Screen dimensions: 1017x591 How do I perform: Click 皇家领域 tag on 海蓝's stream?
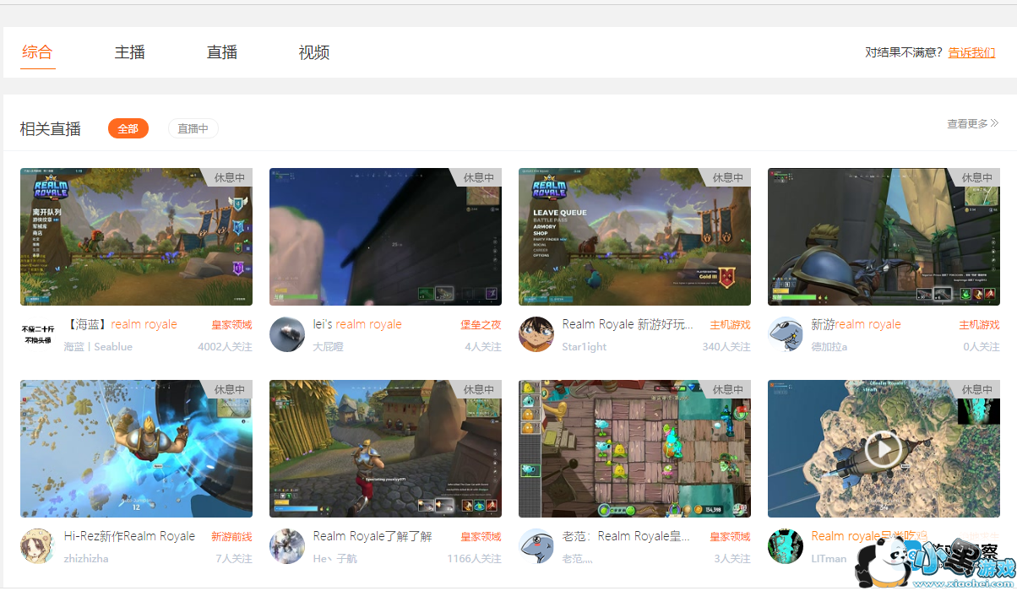click(231, 325)
